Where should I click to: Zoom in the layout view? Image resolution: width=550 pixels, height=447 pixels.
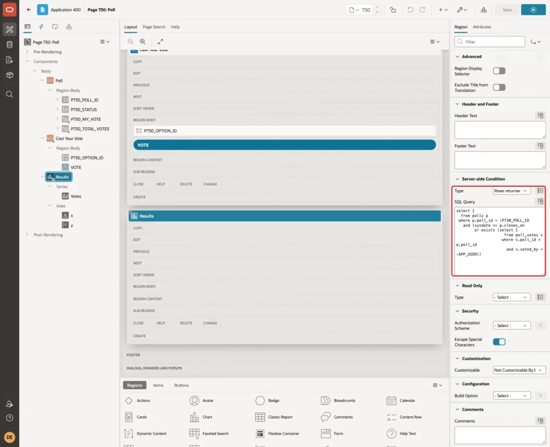143,41
